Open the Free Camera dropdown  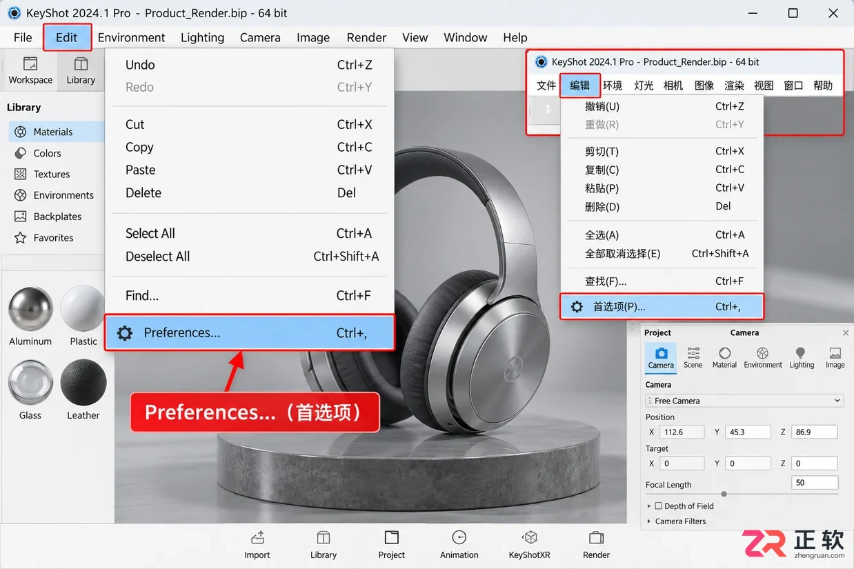tap(744, 401)
